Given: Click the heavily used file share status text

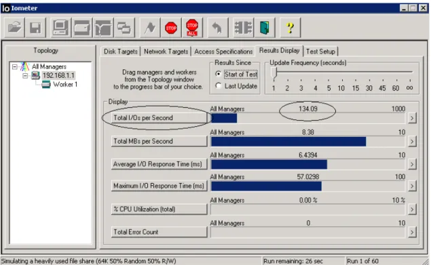Looking at the screenshot, I should (88, 261).
